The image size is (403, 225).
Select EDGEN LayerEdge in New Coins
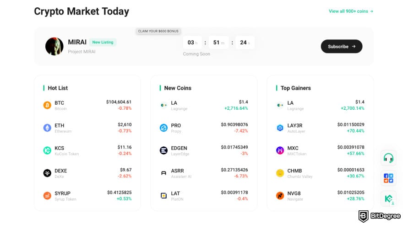tap(204, 150)
